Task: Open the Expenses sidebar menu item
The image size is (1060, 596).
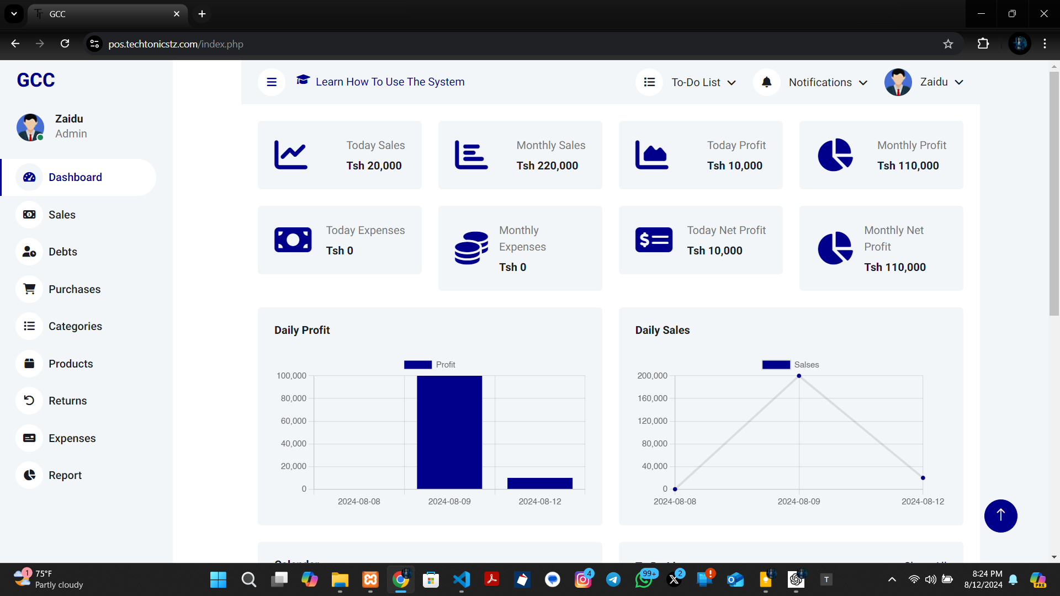Action: pos(72,438)
